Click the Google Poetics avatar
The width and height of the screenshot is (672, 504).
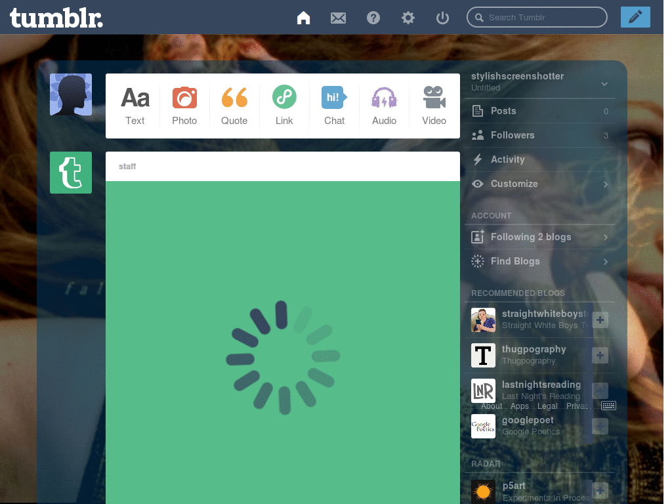tap(483, 426)
